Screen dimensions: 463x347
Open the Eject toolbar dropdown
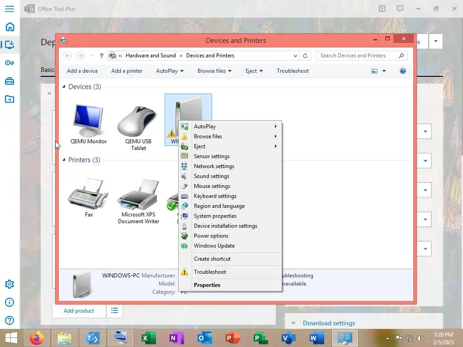coord(254,71)
